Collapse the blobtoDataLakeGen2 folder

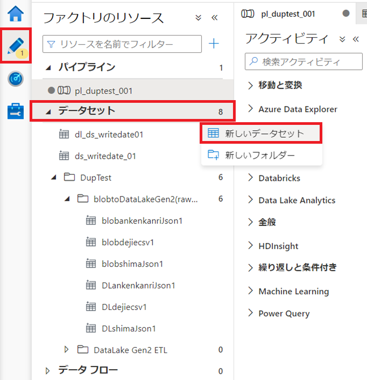(x=67, y=199)
